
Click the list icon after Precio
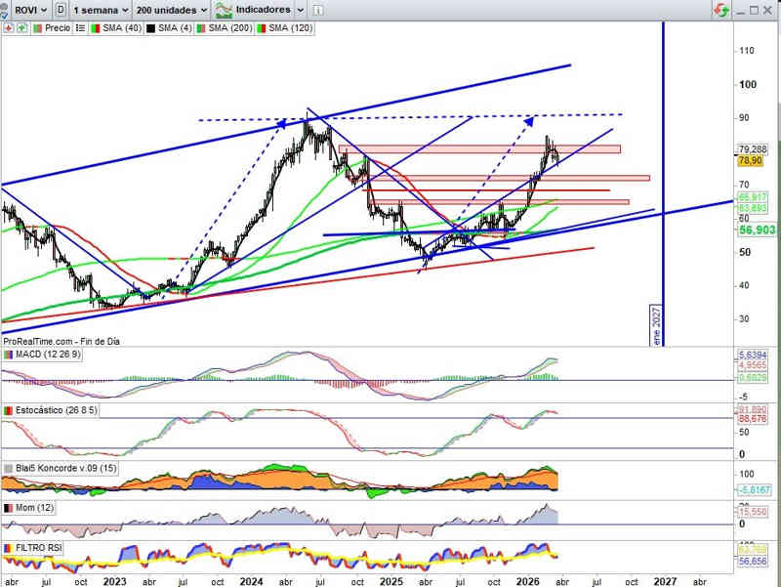point(78,28)
